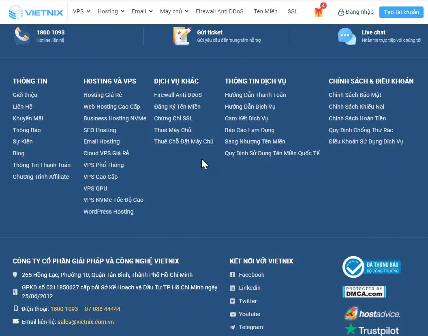428x336 pixels.
Task: Open the Khuyến Mãi link
Action: click(x=28, y=118)
